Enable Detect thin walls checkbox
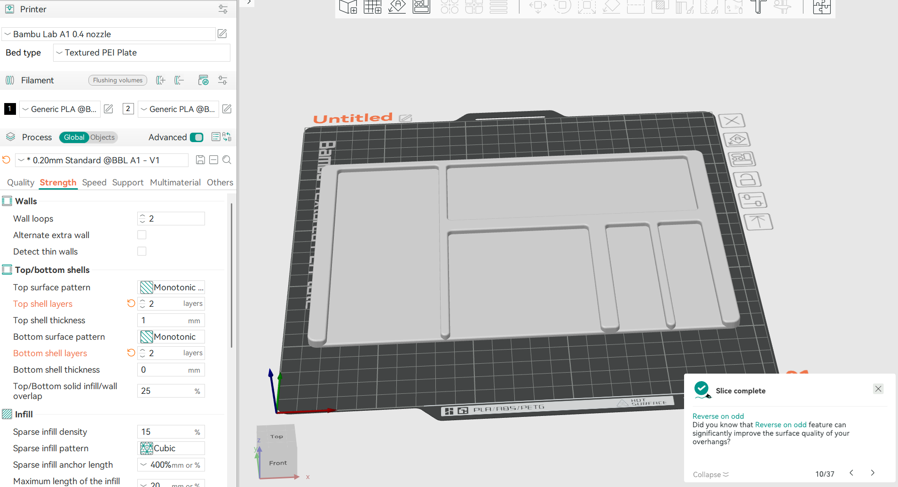Viewport: 898px width, 487px height. pyautogui.click(x=142, y=251)
